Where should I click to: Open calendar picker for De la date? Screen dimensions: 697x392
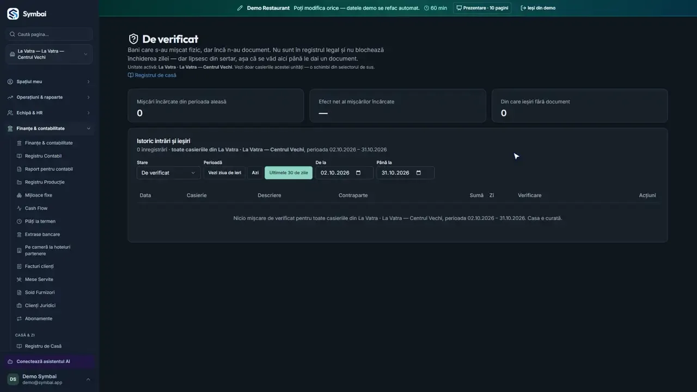tap(358, 173)
